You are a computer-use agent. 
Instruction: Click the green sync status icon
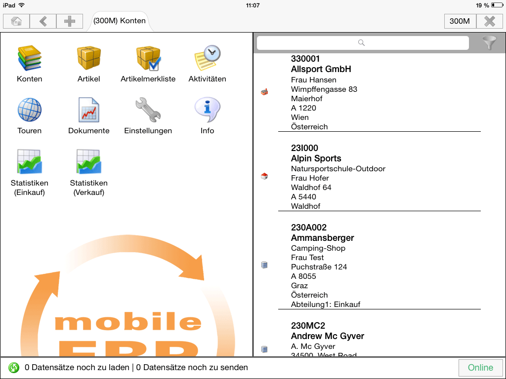[14, 367]
